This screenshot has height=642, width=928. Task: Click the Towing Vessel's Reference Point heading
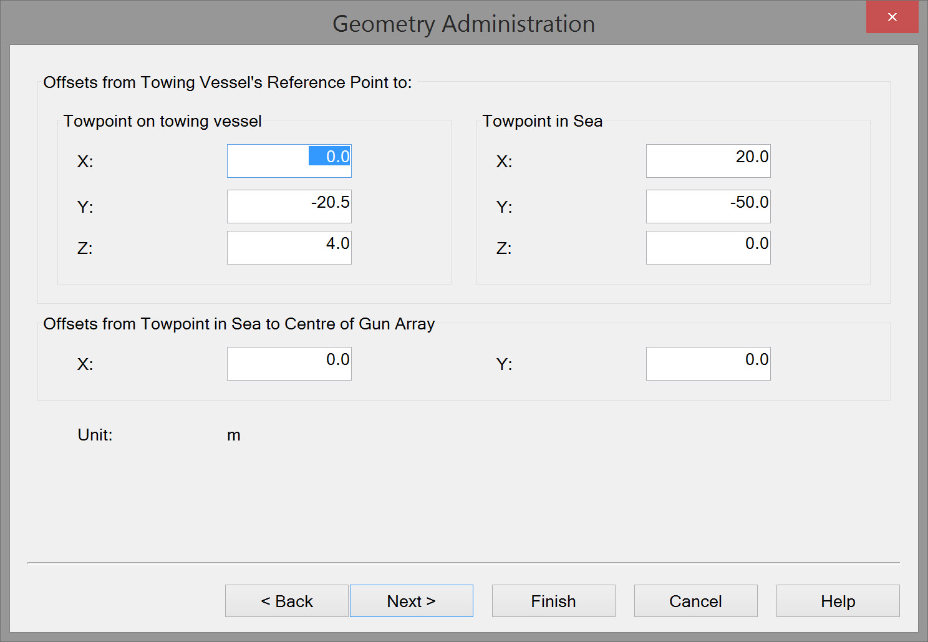227,82
